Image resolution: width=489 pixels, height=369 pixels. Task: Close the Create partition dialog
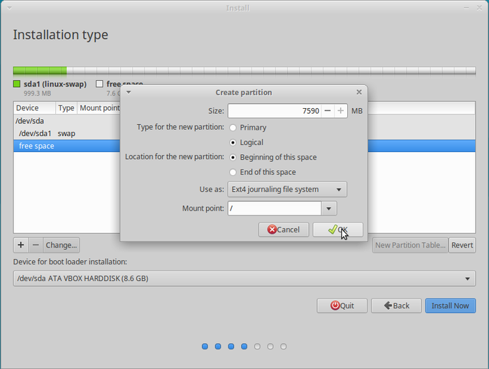[359, 92]
